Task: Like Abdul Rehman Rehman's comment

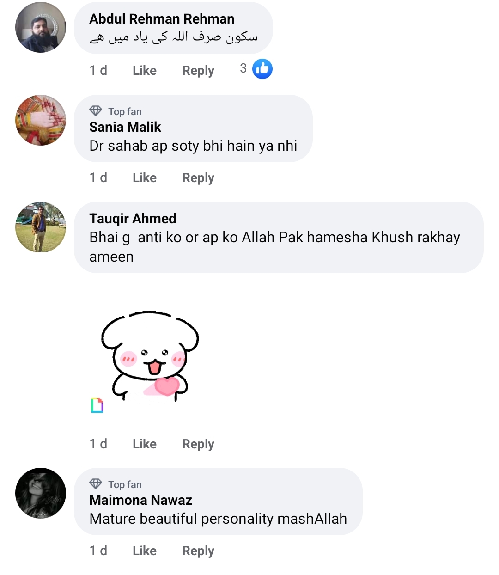Action: 144,71
